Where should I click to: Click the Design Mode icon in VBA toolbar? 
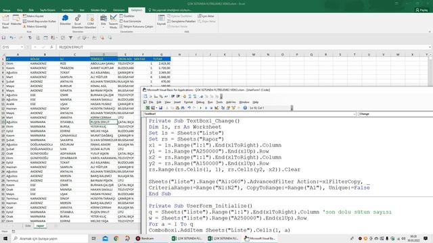(x=216, y=108)
